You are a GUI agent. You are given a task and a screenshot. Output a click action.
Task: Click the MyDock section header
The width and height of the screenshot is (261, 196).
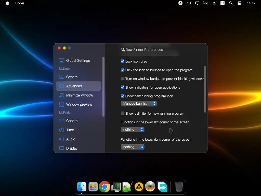click(64, 69)
